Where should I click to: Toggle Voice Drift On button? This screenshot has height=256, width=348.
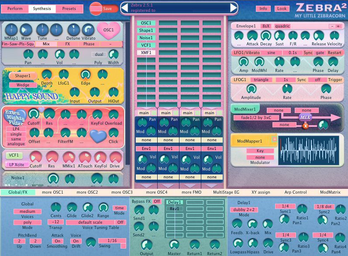point(76,241)
